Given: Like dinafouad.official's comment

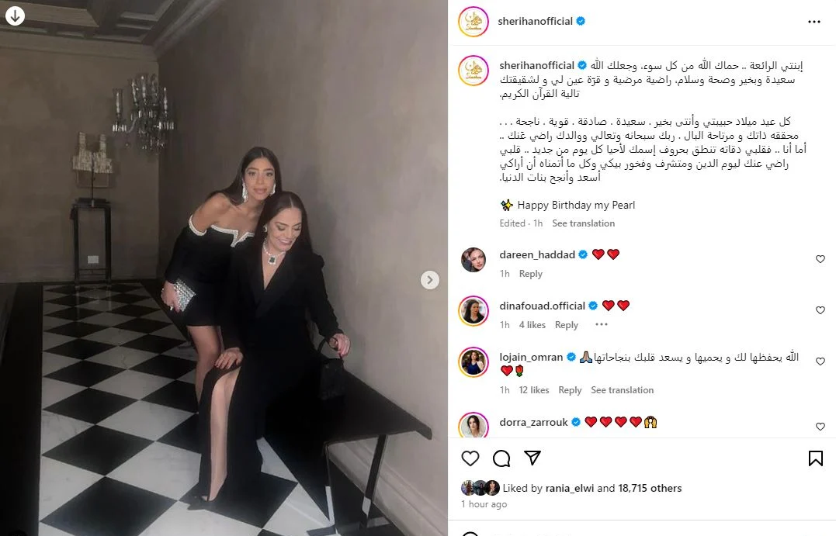Looking at the screenshot, I should [820, 310].
